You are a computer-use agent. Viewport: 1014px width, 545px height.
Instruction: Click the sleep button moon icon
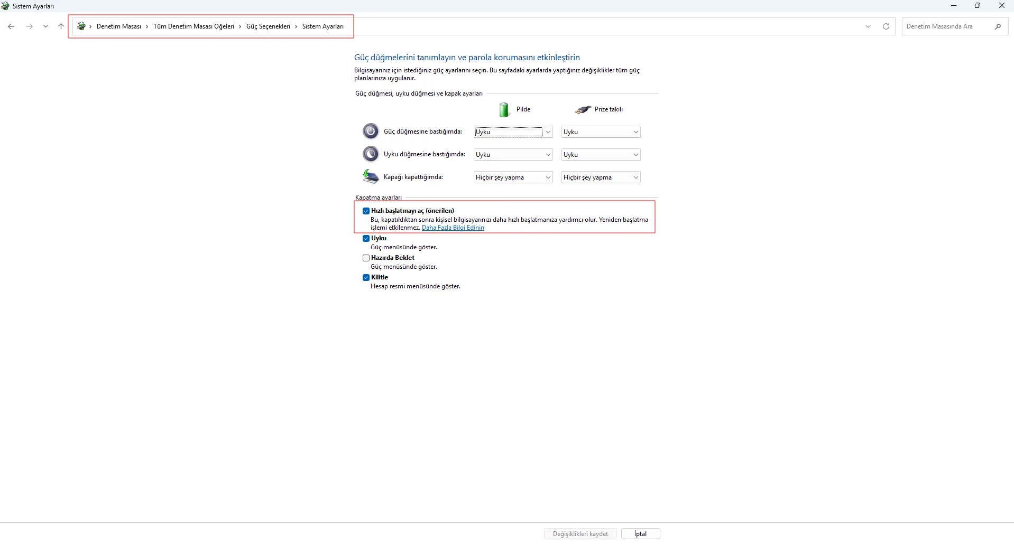(371, 154)
